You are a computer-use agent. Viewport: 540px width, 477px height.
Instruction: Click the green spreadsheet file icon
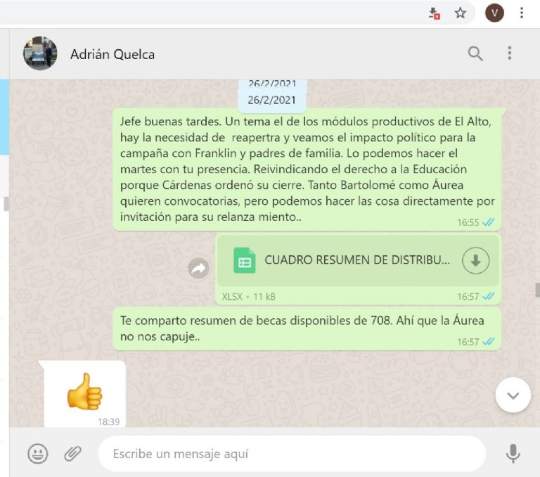pos(245,260)
